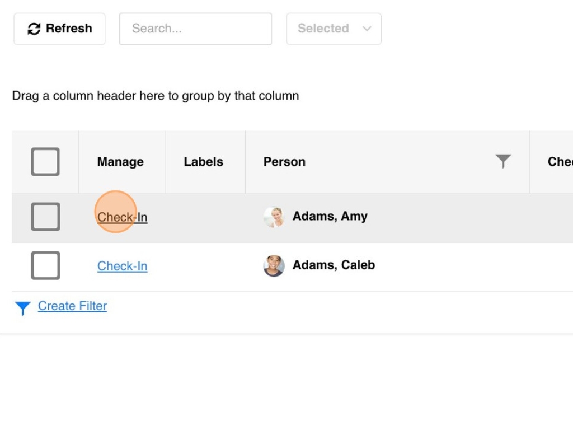Screen dimensions: 573x430
Task: Click Caleb Adams' profile photo
Action: click(274, 265)
